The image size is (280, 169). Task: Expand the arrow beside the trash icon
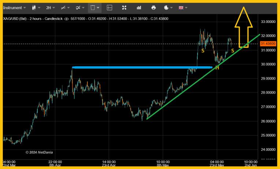[x=99, y=8]
